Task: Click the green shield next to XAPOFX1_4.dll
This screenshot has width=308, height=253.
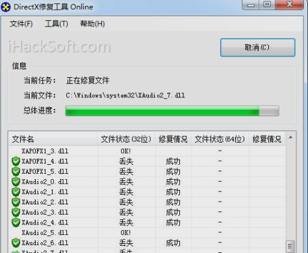Action: [16, 162]
